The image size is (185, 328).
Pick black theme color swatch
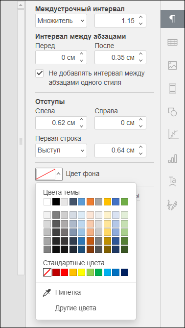pyautogui.click(x=56, y=202)
